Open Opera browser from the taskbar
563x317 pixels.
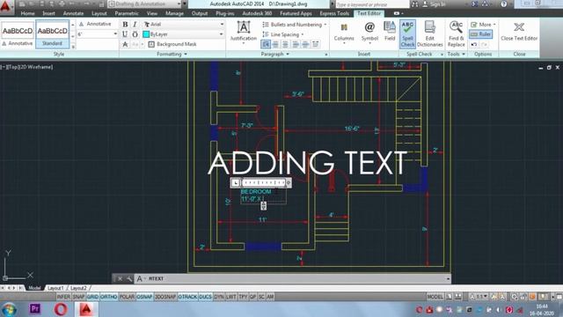tap(61, 309)
